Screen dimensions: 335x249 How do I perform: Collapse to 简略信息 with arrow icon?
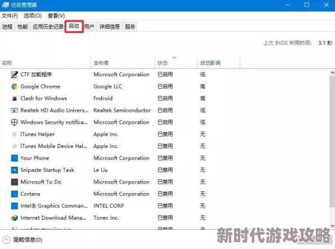(x=6, y=240)
